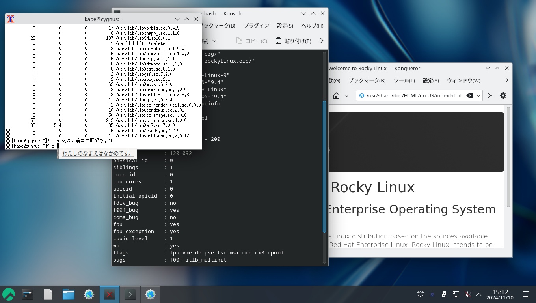Open the ウィンドウ(W) menu in Konqueror
Screen dimensions: 536x303
pos(463,80)
